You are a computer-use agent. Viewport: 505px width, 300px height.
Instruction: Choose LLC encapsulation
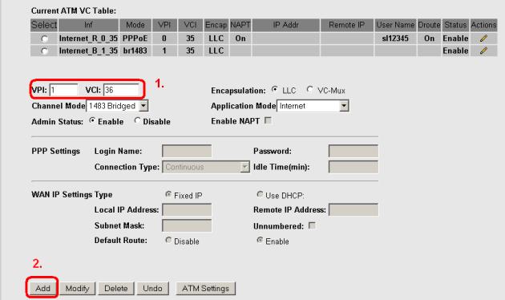coord(275,89)
